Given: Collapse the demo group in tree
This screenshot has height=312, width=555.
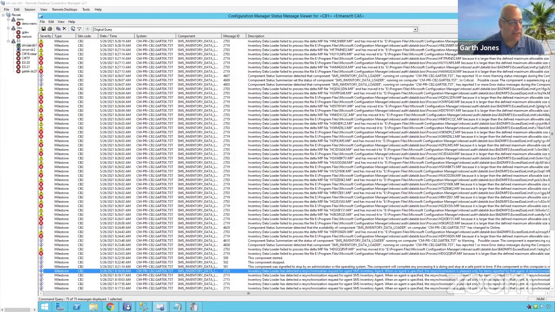Looking at the screenshot, I should [8, 19].
